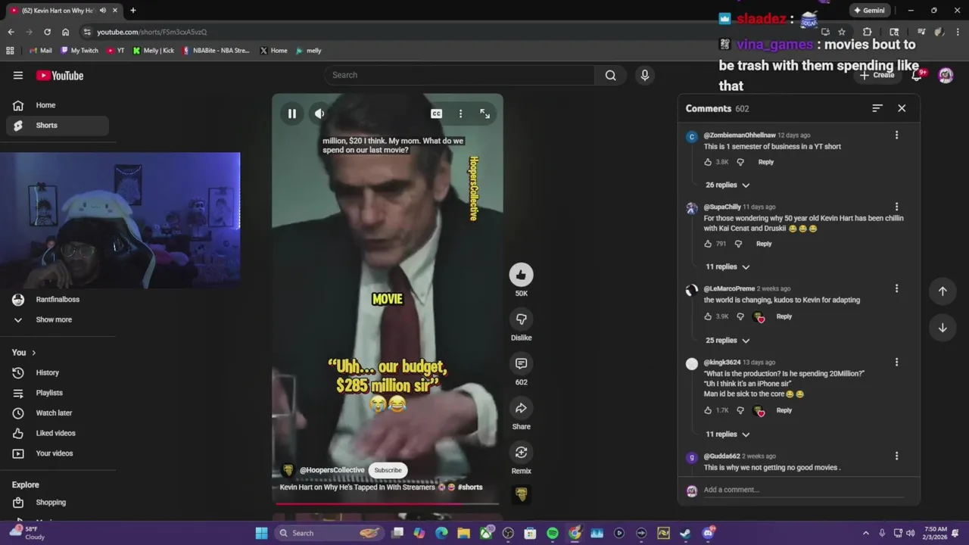Go to the YouTube logo home link

click(60, 76)
